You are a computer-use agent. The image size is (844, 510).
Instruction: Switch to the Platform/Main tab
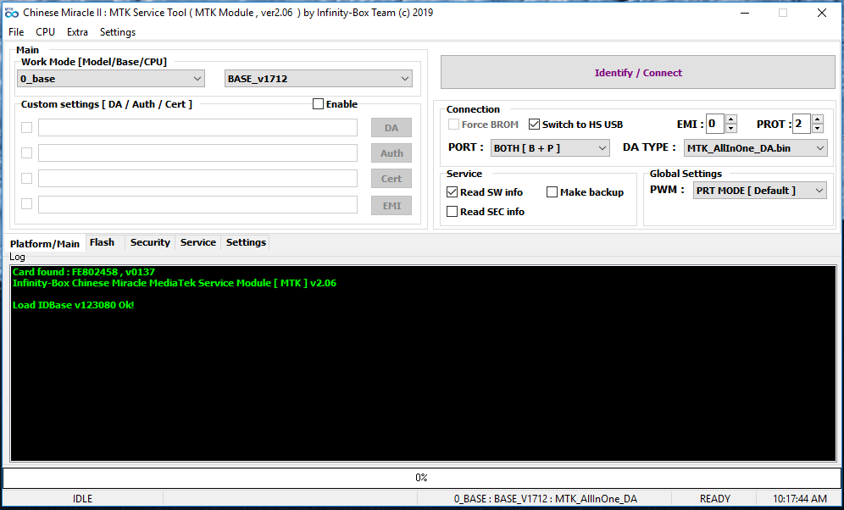45,243
